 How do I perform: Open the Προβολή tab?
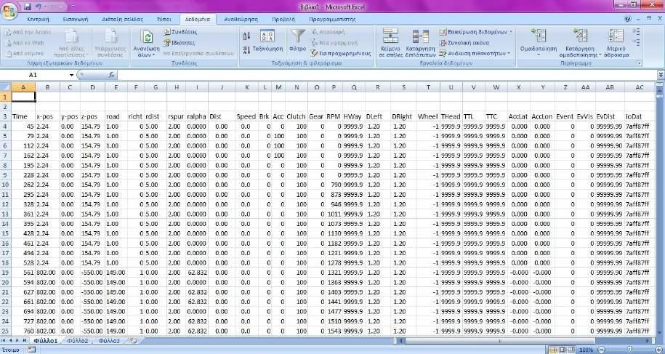coord(283,20)
